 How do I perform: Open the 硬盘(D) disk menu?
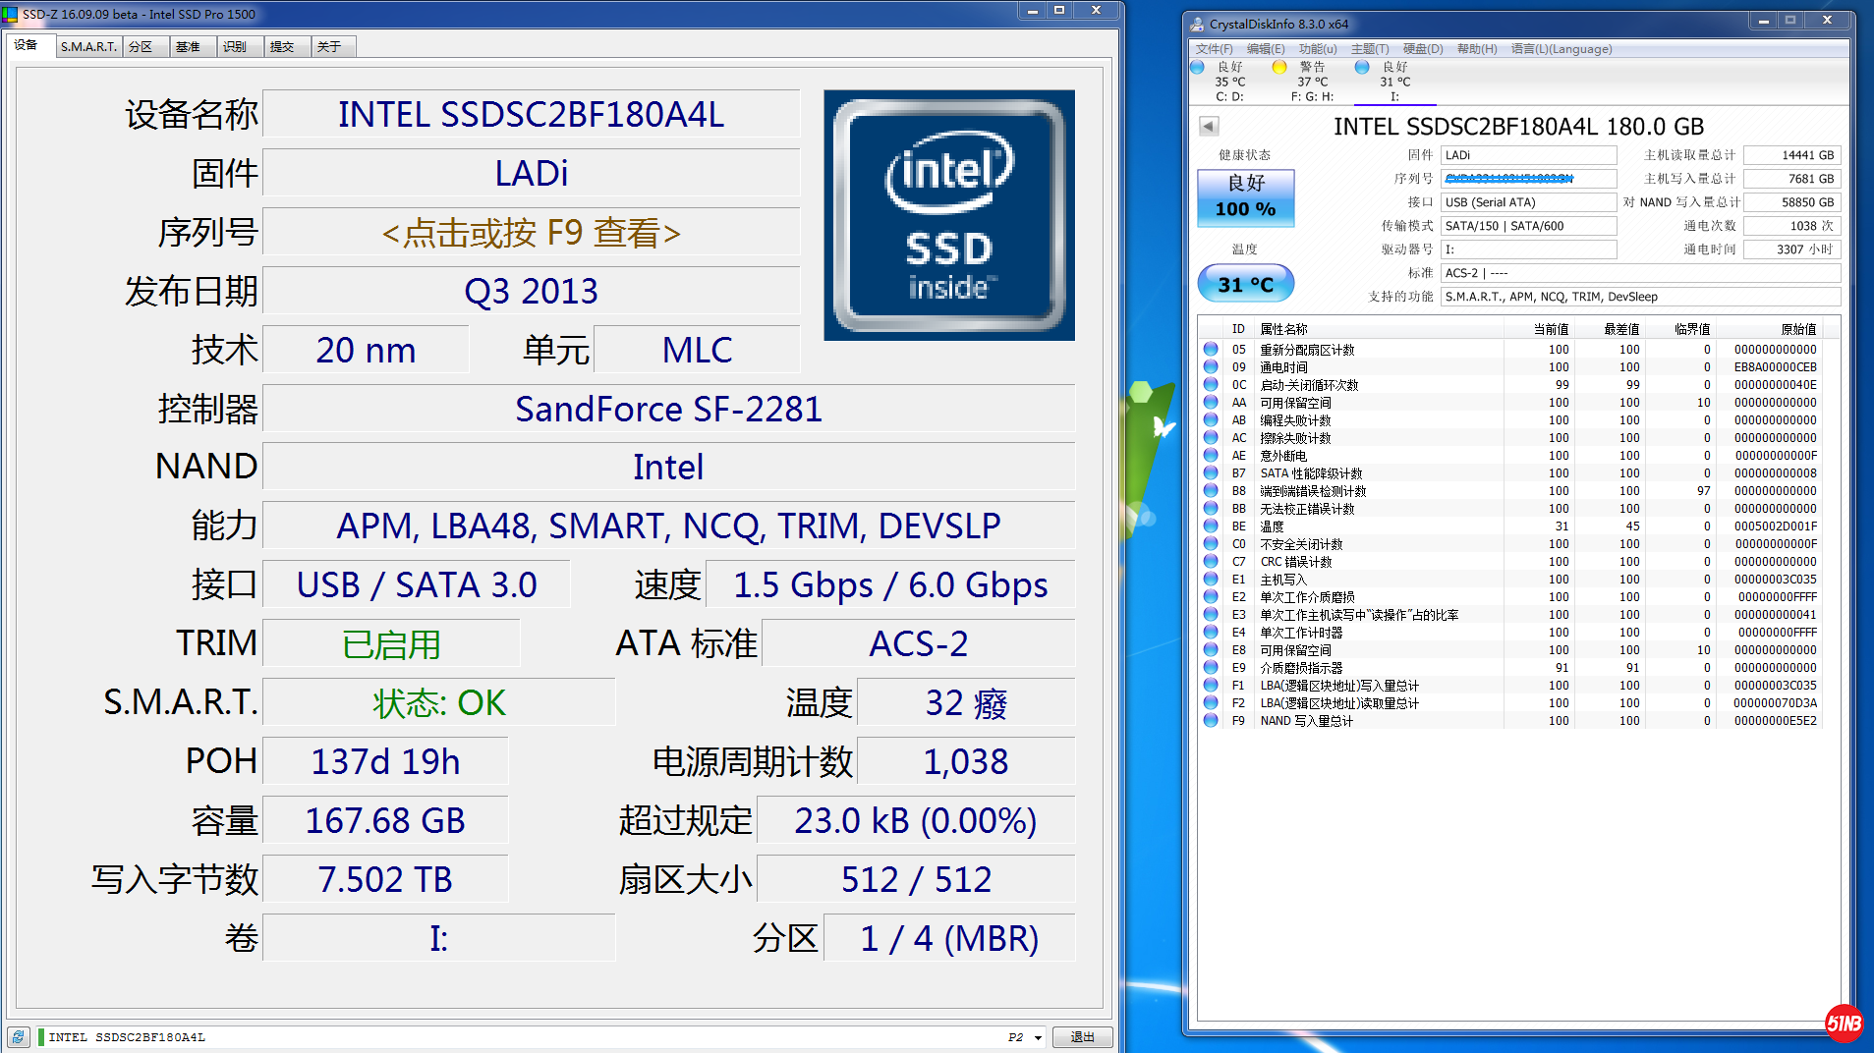[1422, 49]
